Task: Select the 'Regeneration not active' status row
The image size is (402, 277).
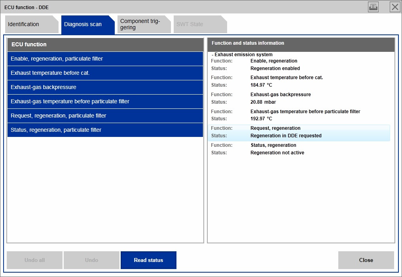Action: [x=277, y=153]
